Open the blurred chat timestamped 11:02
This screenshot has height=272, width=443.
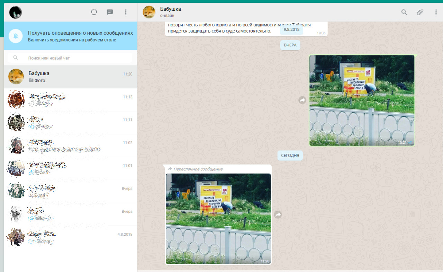71,146
